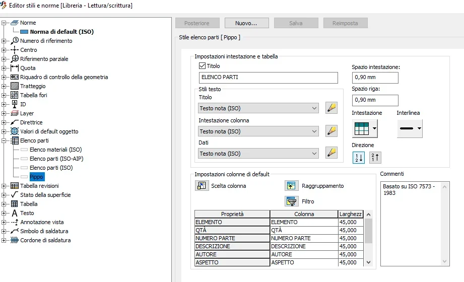Select Elenco parti (ISO) style
The image size is (464, 282).
pos(51,168)
